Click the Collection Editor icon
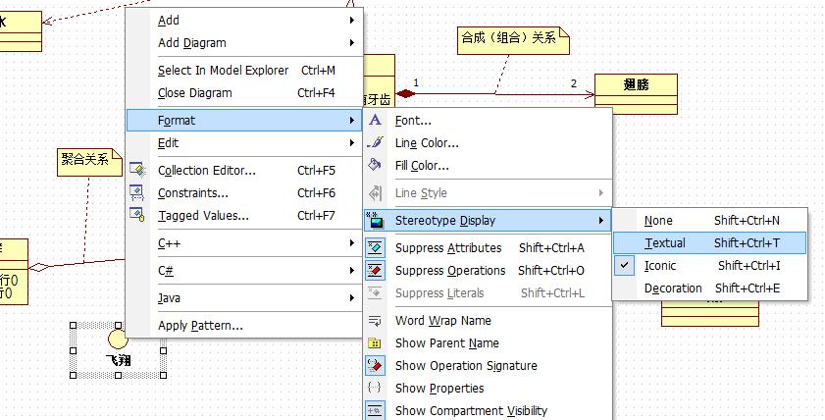The width and height of the screenshot is (825, 420). pos(137,170)
